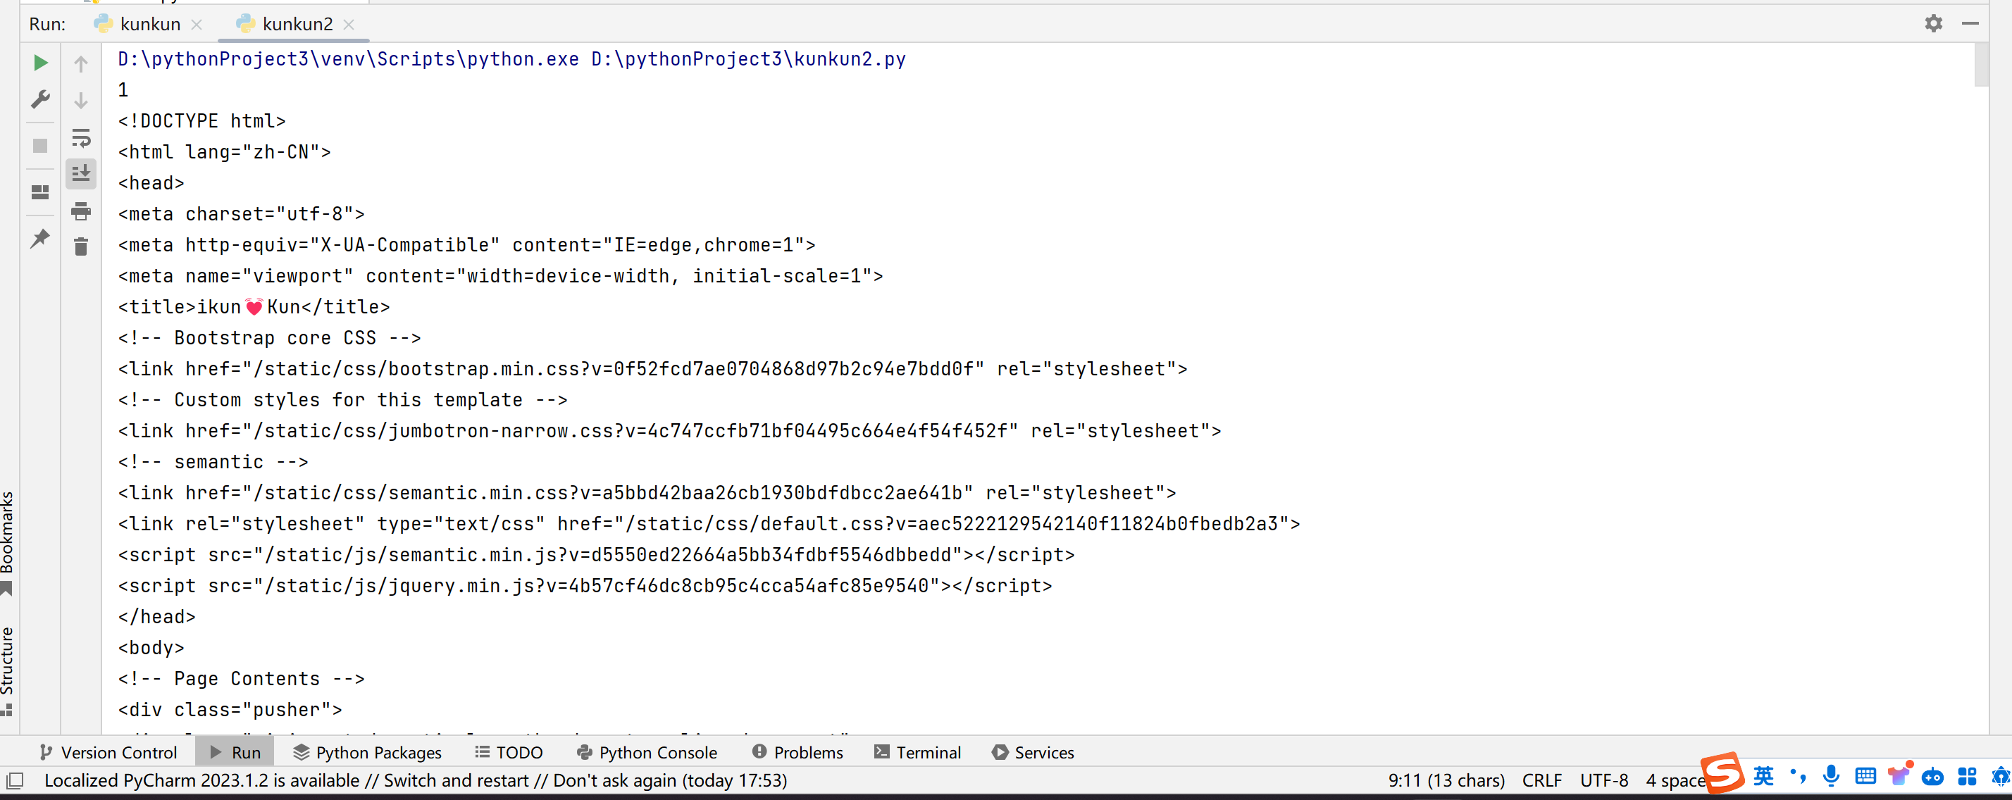
Task: Switch Sogou language mode 英
Action: pos(1763,776)
